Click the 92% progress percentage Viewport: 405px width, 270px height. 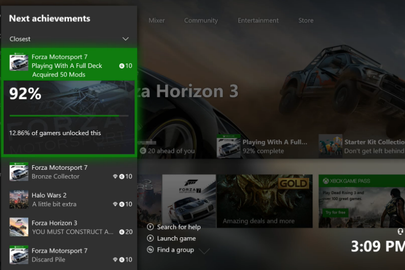(25, 94)
